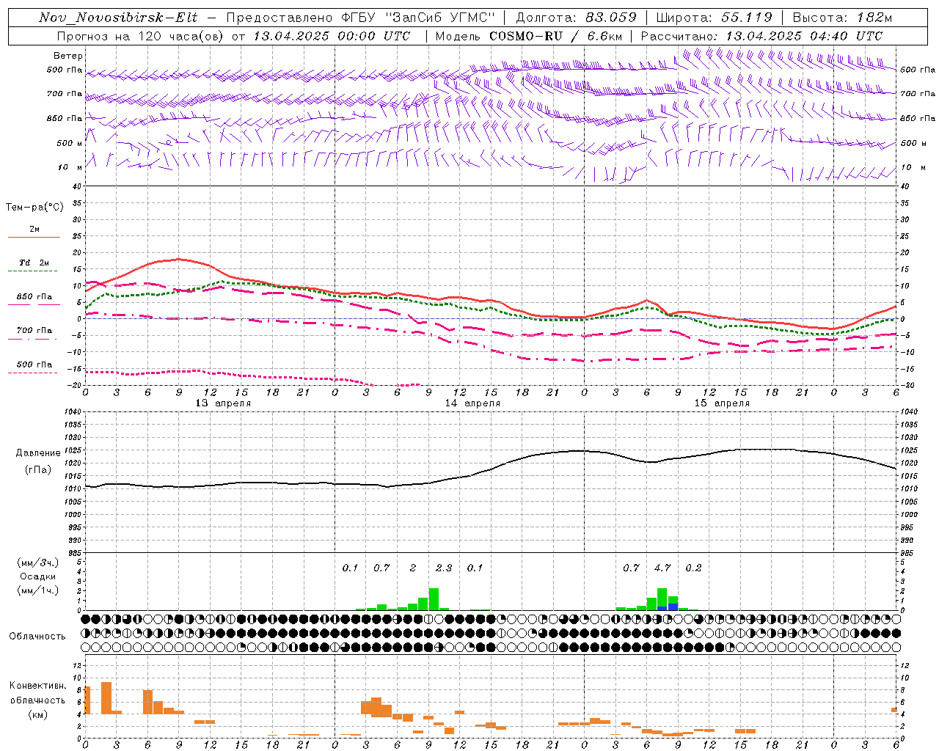Click the 13 апреля date label
Viewport: 939px width, 751px height.
click(x=223, y=403)
